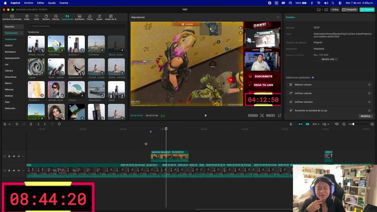Click the Exportar button
Viewport: 377px width, 212px height.
367,10
